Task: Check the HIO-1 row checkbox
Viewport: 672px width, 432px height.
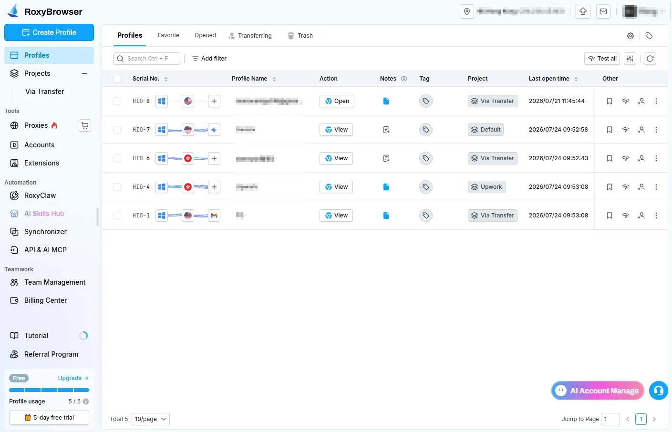Action: click(117, 216)
